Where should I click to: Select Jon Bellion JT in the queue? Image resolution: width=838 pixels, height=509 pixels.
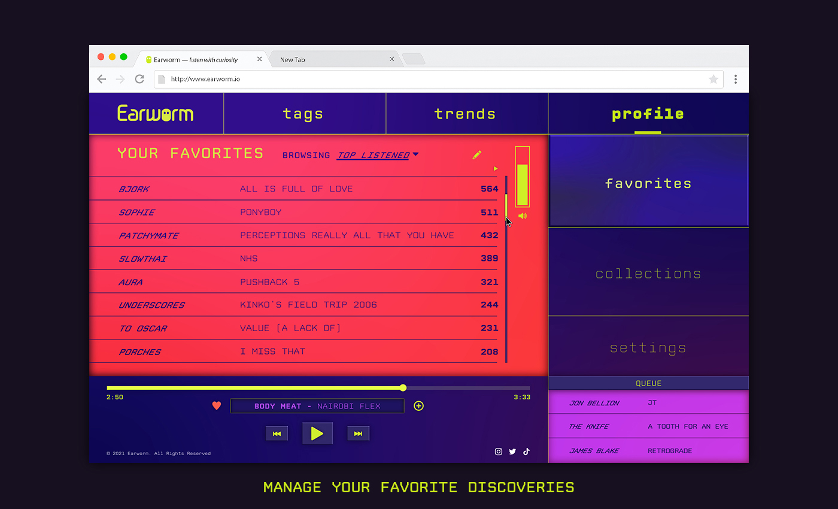(648, 402)
